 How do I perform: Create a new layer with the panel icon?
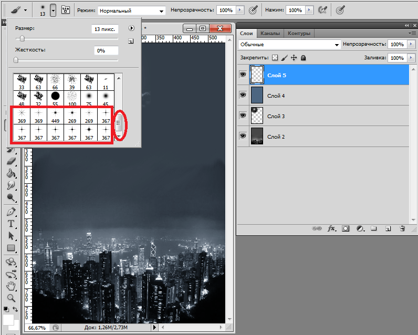pos(388,228)
